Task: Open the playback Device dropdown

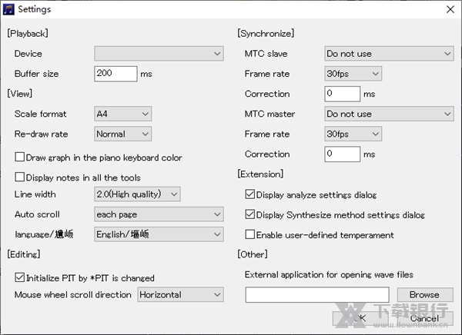Action: [159, 54]
